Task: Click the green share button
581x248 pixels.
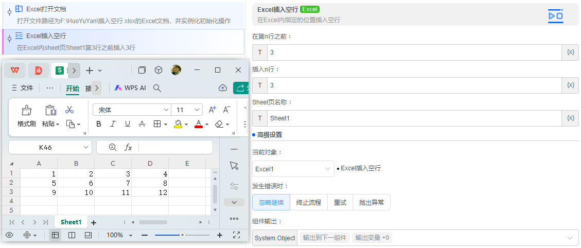Action: coord(241,88)
